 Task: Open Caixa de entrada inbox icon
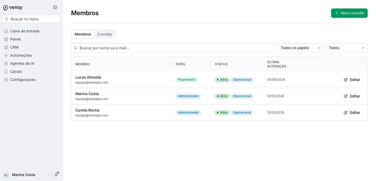click(x=6, y=31)
